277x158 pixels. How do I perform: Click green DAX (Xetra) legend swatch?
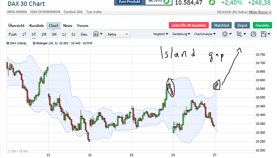tap(8, 43)
